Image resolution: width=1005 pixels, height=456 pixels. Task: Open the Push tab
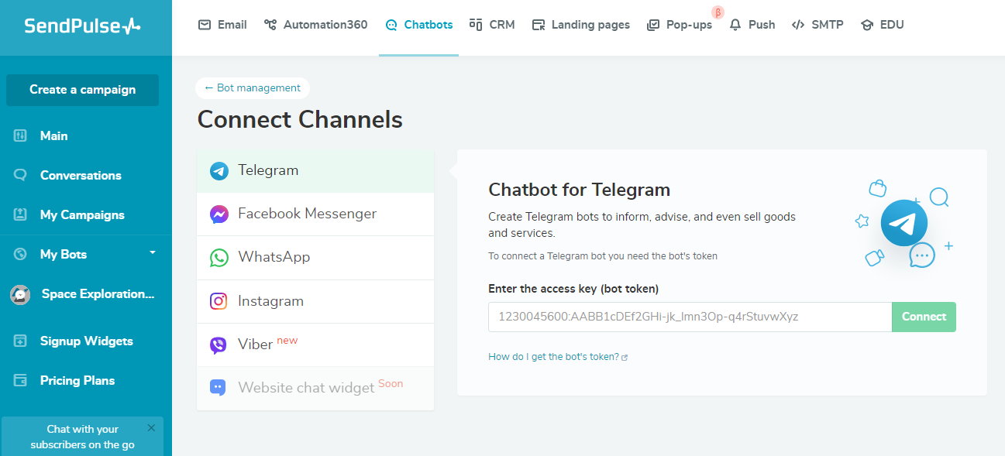[752, 25]
